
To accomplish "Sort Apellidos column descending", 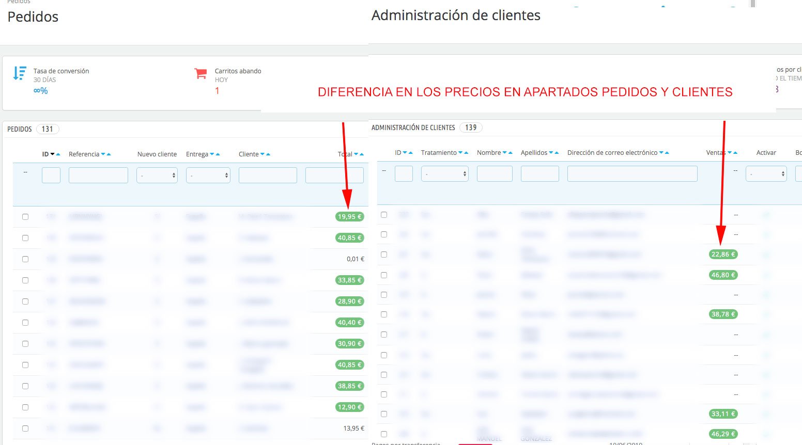I will click(551, 153).
